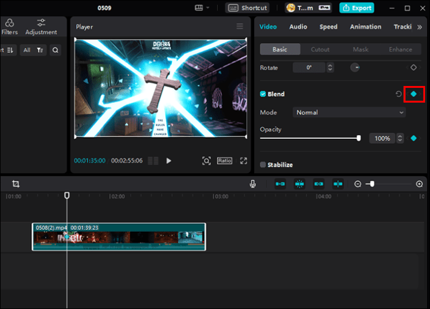Zoom out timeline with minus magnifier
The image size is (430, 309).
[x=358, y=184]
